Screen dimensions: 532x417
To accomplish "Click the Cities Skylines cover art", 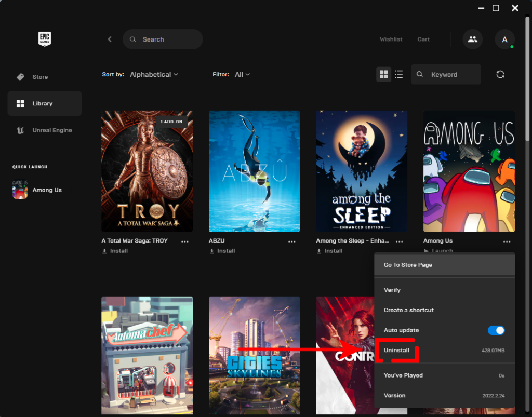I will [x=255, y=355].
